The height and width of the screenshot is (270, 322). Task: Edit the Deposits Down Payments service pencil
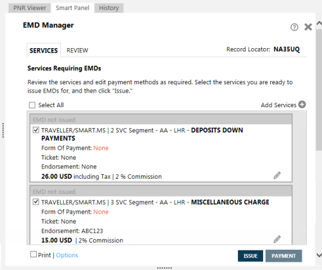(x=277, y=176)
